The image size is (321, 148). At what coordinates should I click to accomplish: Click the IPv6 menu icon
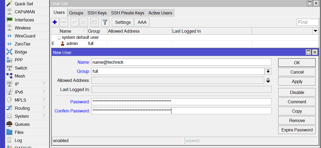[9, 92]
